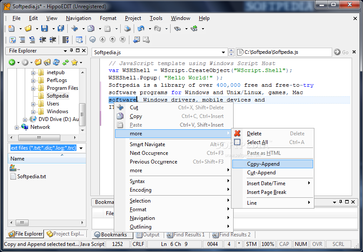Expand the inetpub folder node

(x=33, y=73)
